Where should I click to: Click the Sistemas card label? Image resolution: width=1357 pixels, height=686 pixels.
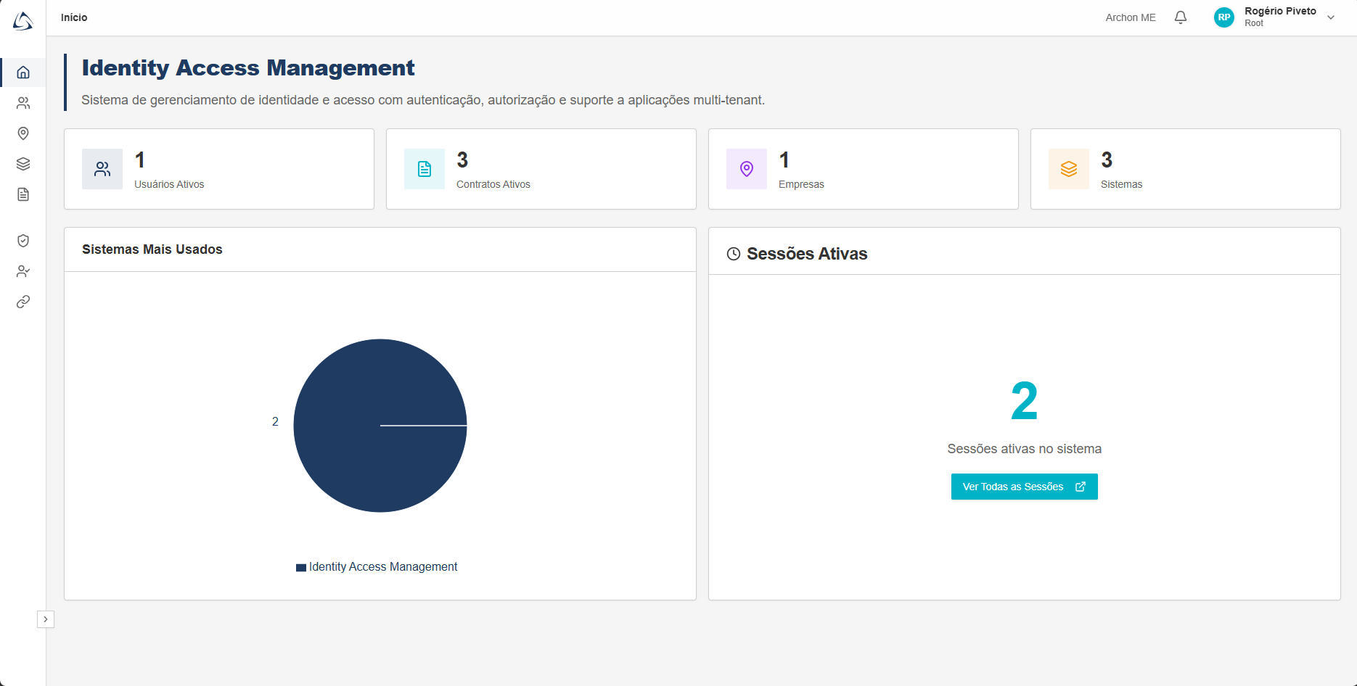tap(1121, 184)
